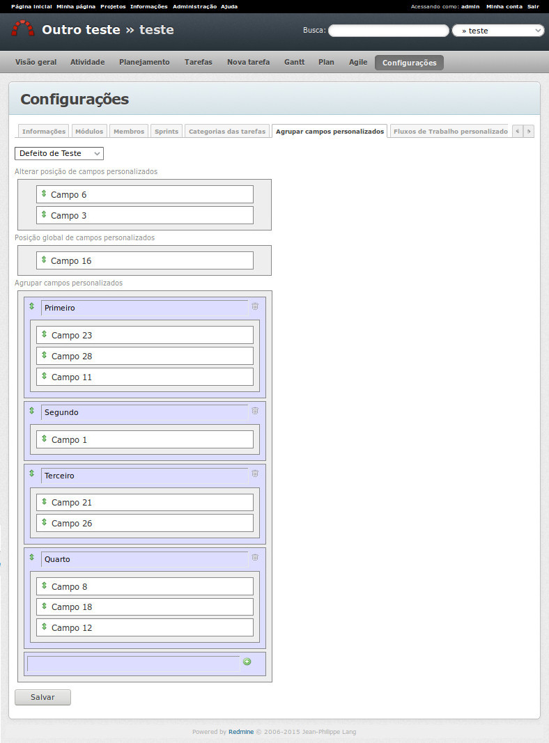
Task: Switch to the Módulos tab
Action: click(x=89, y=131)
